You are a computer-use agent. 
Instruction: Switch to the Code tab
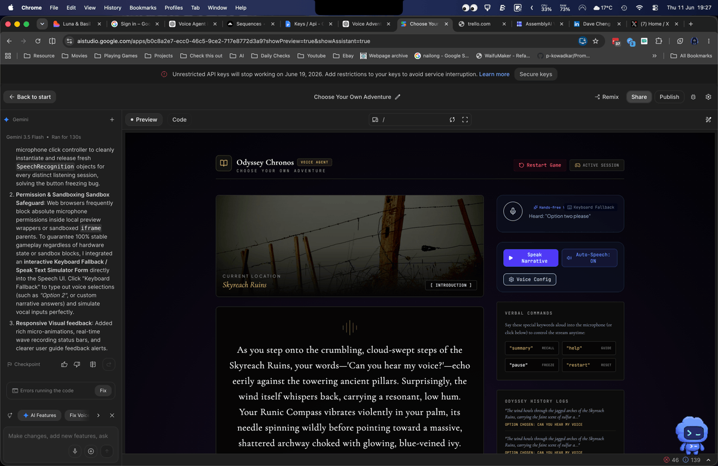[x=180, y=120]
